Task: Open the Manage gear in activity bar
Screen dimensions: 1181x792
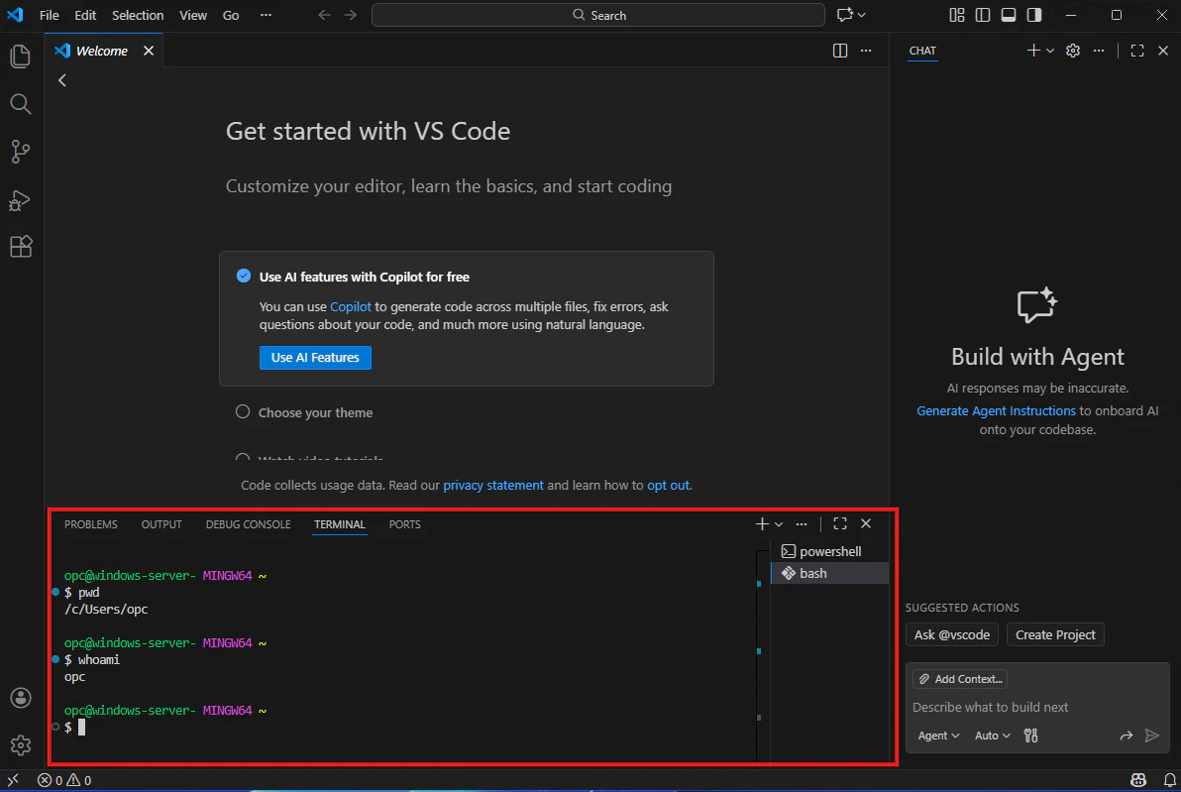Action: 21,745
